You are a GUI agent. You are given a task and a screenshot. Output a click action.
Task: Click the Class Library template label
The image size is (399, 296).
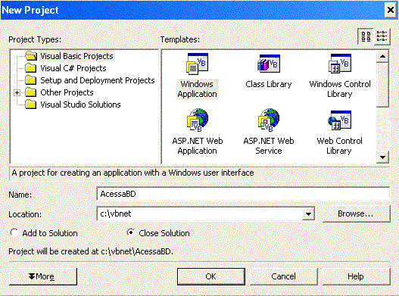(269, 84)
